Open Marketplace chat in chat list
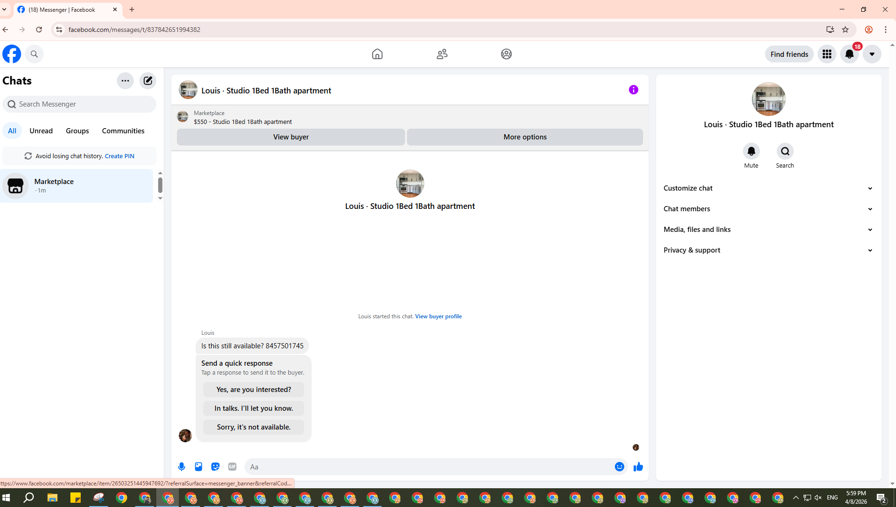Image resolution: width=896 pixels, height=507 pixels. (77, 186)
